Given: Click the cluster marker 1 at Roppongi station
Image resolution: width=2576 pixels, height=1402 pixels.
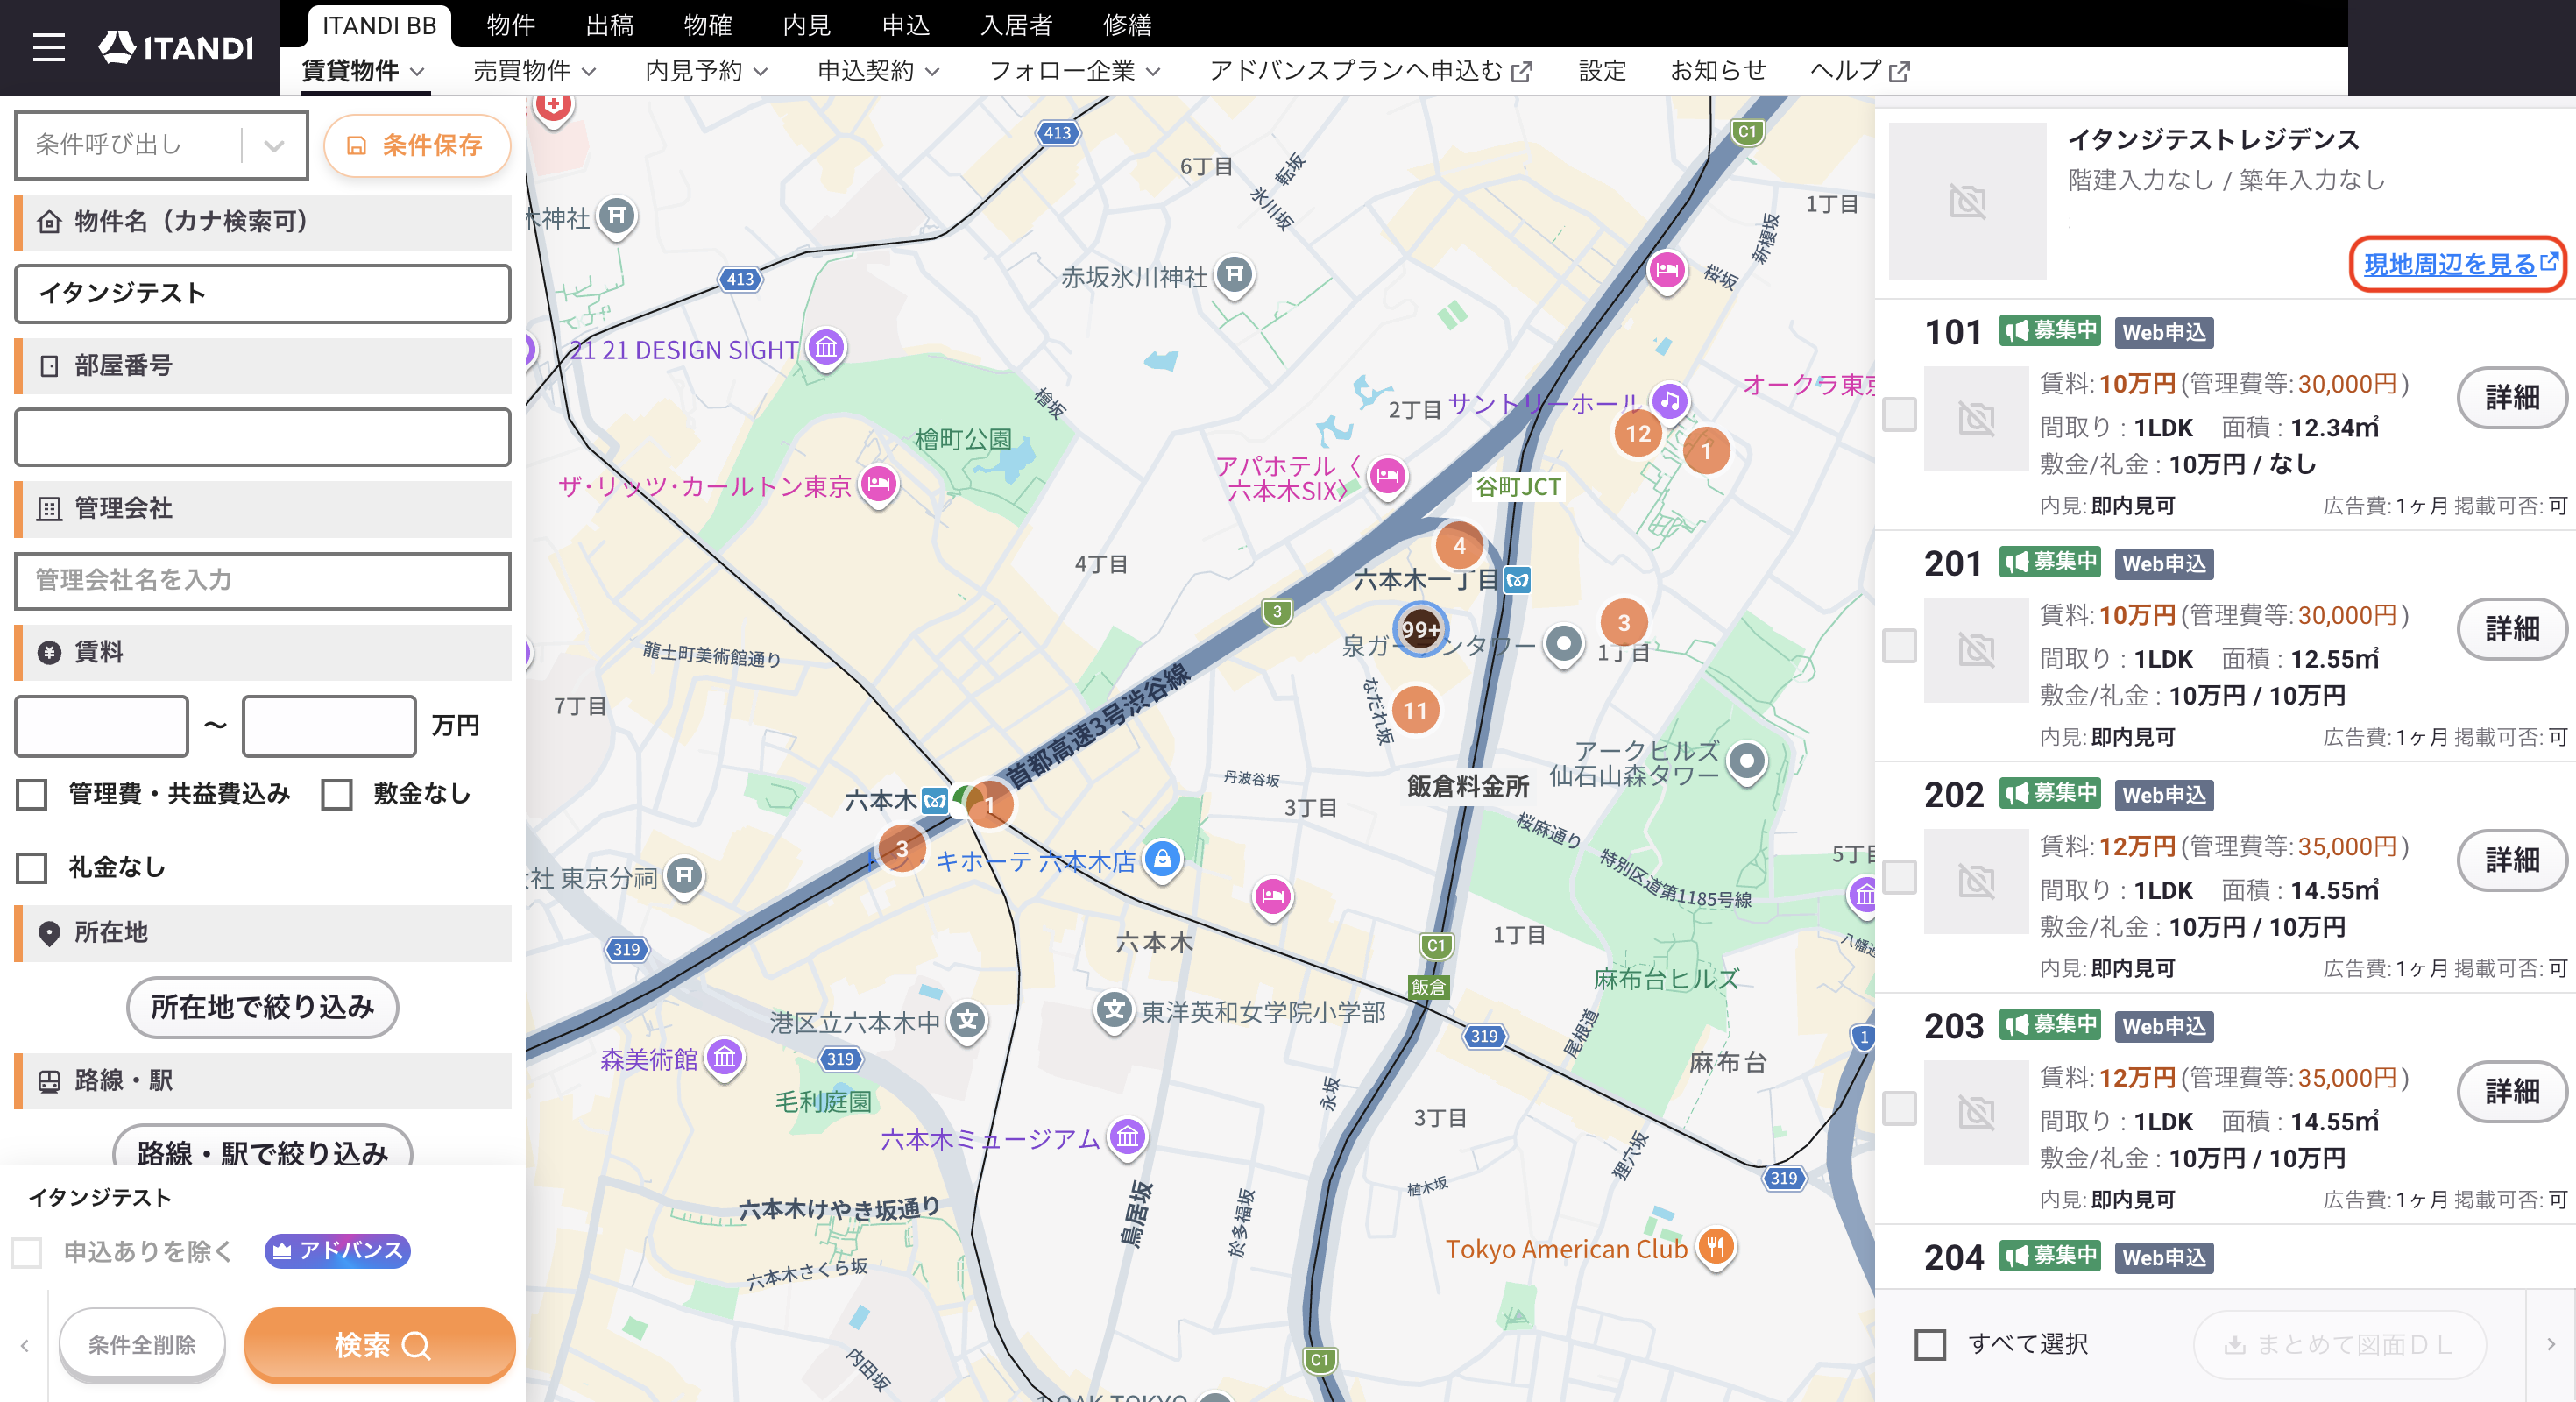Looking at the screenshot, I should [x=990, y=805].
